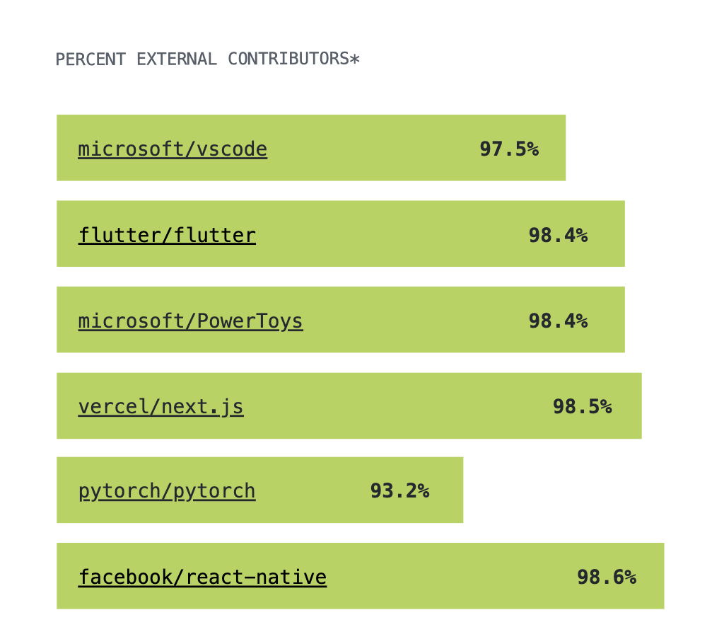
Task: Click the 98.5% value for next.js
Action: coord(583,407)
